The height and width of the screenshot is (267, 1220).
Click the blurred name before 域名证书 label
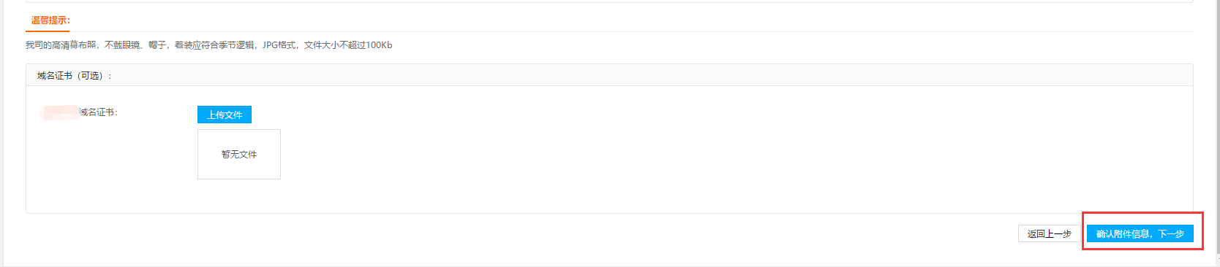(60, 112)
